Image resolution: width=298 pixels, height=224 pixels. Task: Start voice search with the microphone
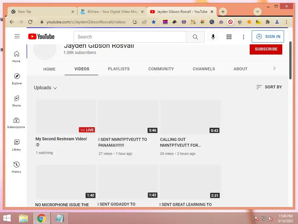[x=213, y=37]
